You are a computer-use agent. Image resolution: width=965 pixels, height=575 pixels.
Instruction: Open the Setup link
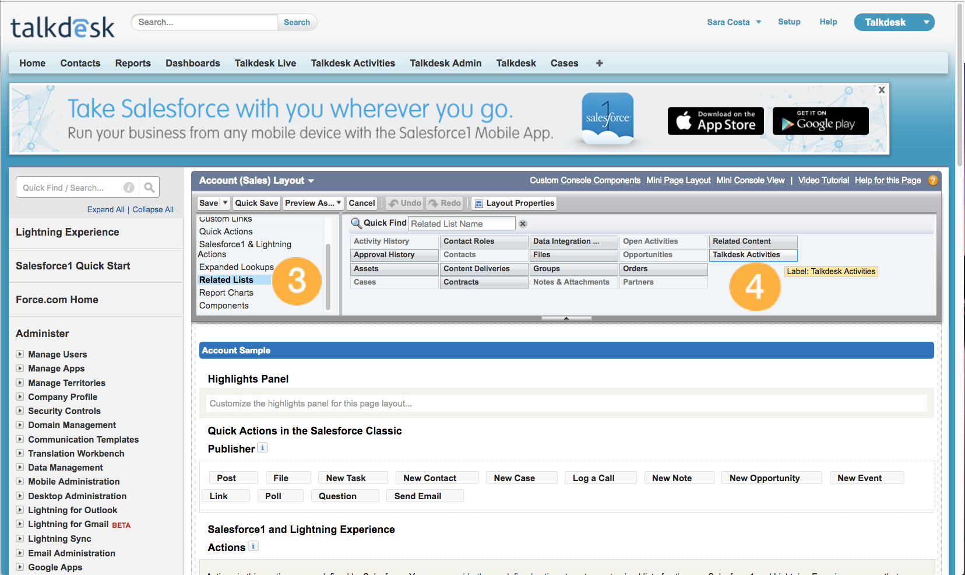click(789, 22)
